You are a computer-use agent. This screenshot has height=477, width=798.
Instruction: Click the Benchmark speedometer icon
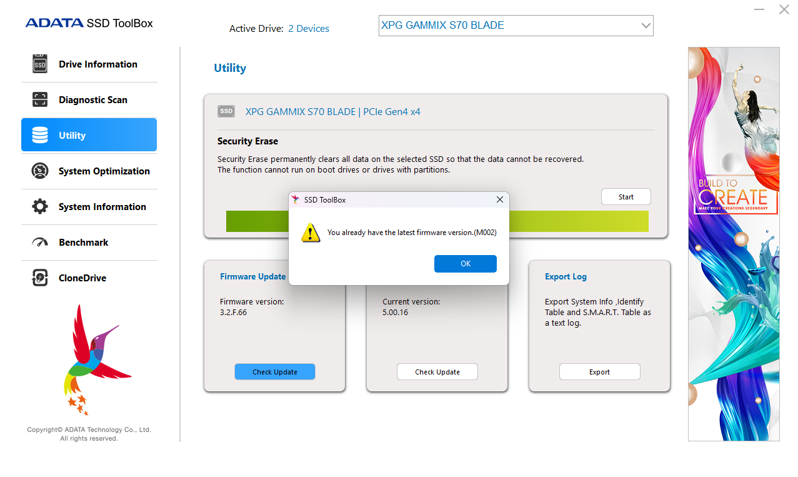click(40, 242)
